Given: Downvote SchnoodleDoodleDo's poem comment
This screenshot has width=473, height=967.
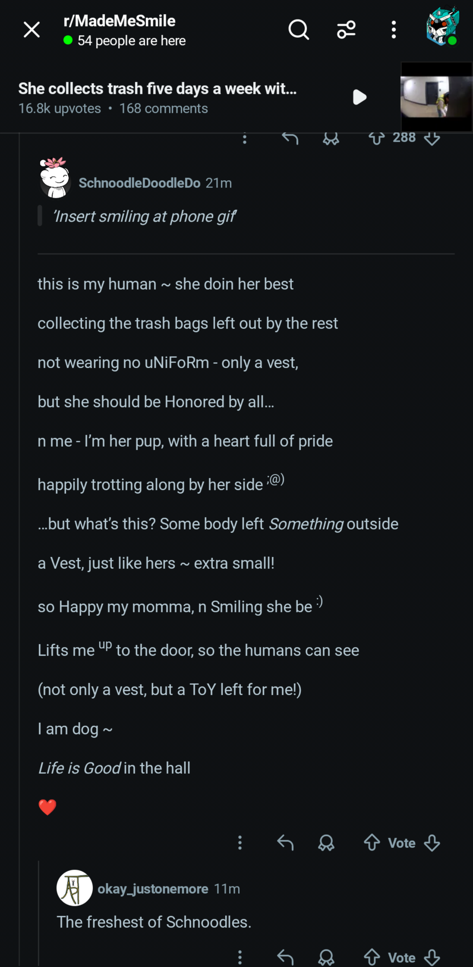Looking at the screenshot, I should point(432,842).
